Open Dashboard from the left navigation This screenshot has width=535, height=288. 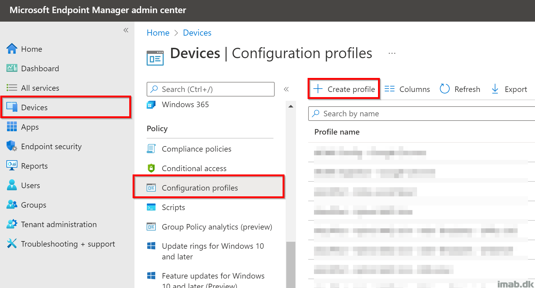tap(40, 68)
